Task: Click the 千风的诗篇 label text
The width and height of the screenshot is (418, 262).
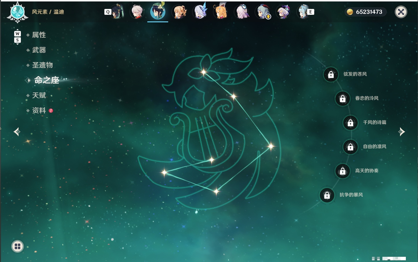Action: point(375,122)
